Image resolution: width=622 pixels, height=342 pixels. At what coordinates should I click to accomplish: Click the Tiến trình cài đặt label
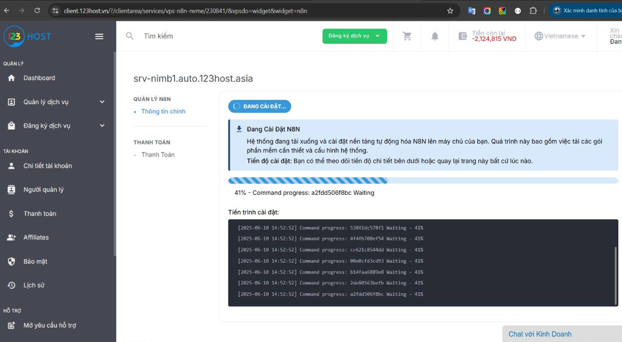[x=253, y=212]
